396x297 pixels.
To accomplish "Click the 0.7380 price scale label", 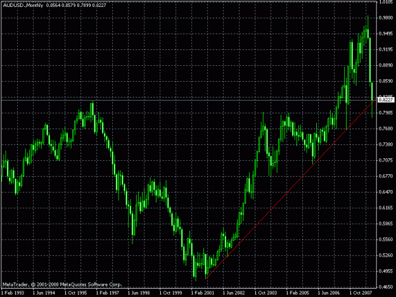I will (386, 144).
